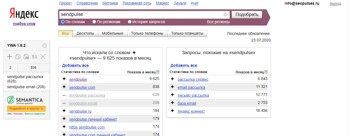Click the YWA copy with frequencies icon
The width and height of the screenshot is (349, 136).
tap(26, 57)
